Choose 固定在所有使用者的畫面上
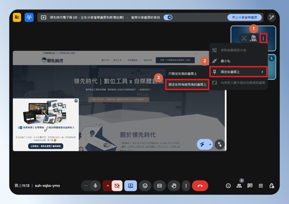289x204 pixels. pos(187,84)
